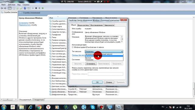Click the Перезапустить службу link
The image size is (195, 110).
(x=25, y=25)
